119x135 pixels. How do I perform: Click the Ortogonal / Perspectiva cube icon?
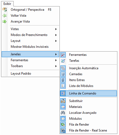[x=5, y=10]
